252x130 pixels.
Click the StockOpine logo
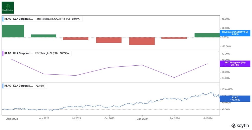click(x=7, y=7)
